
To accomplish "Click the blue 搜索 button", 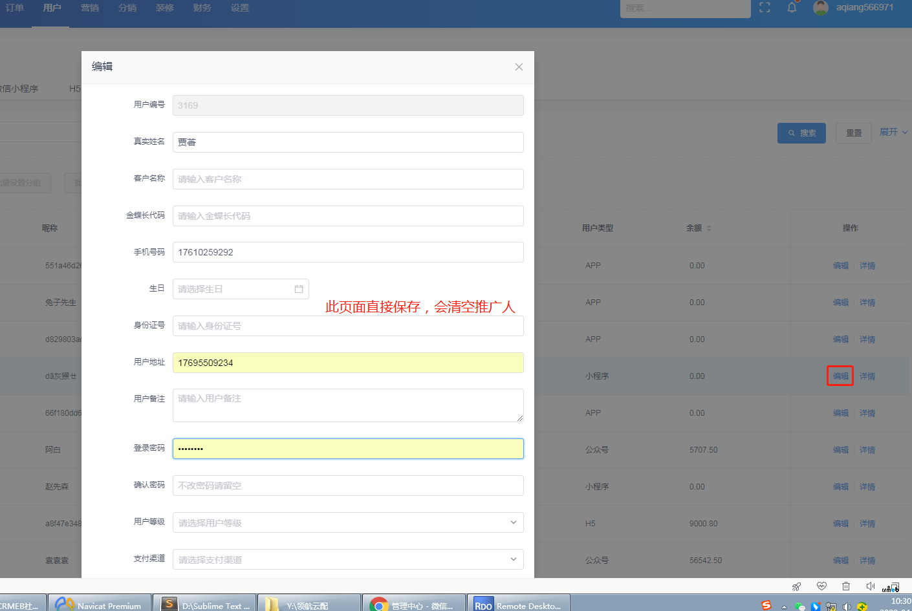I will coord(801,133).
